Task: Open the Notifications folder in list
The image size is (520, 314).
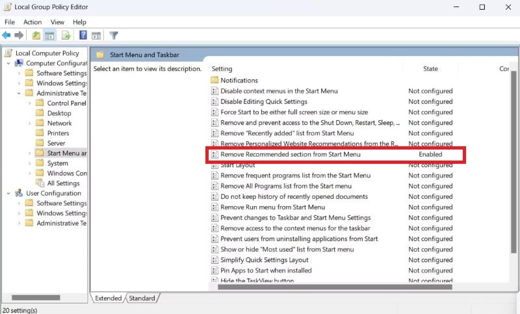Action: [239, 80]
